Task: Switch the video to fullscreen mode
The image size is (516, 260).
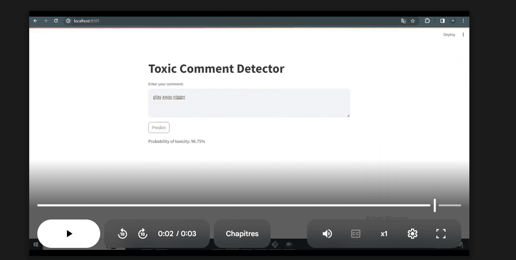Action: tap(441, 234)
